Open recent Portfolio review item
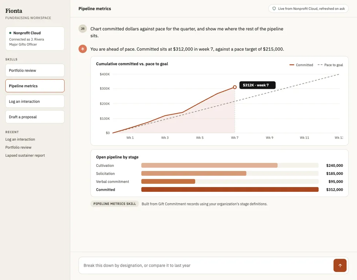 pos(18,147)
